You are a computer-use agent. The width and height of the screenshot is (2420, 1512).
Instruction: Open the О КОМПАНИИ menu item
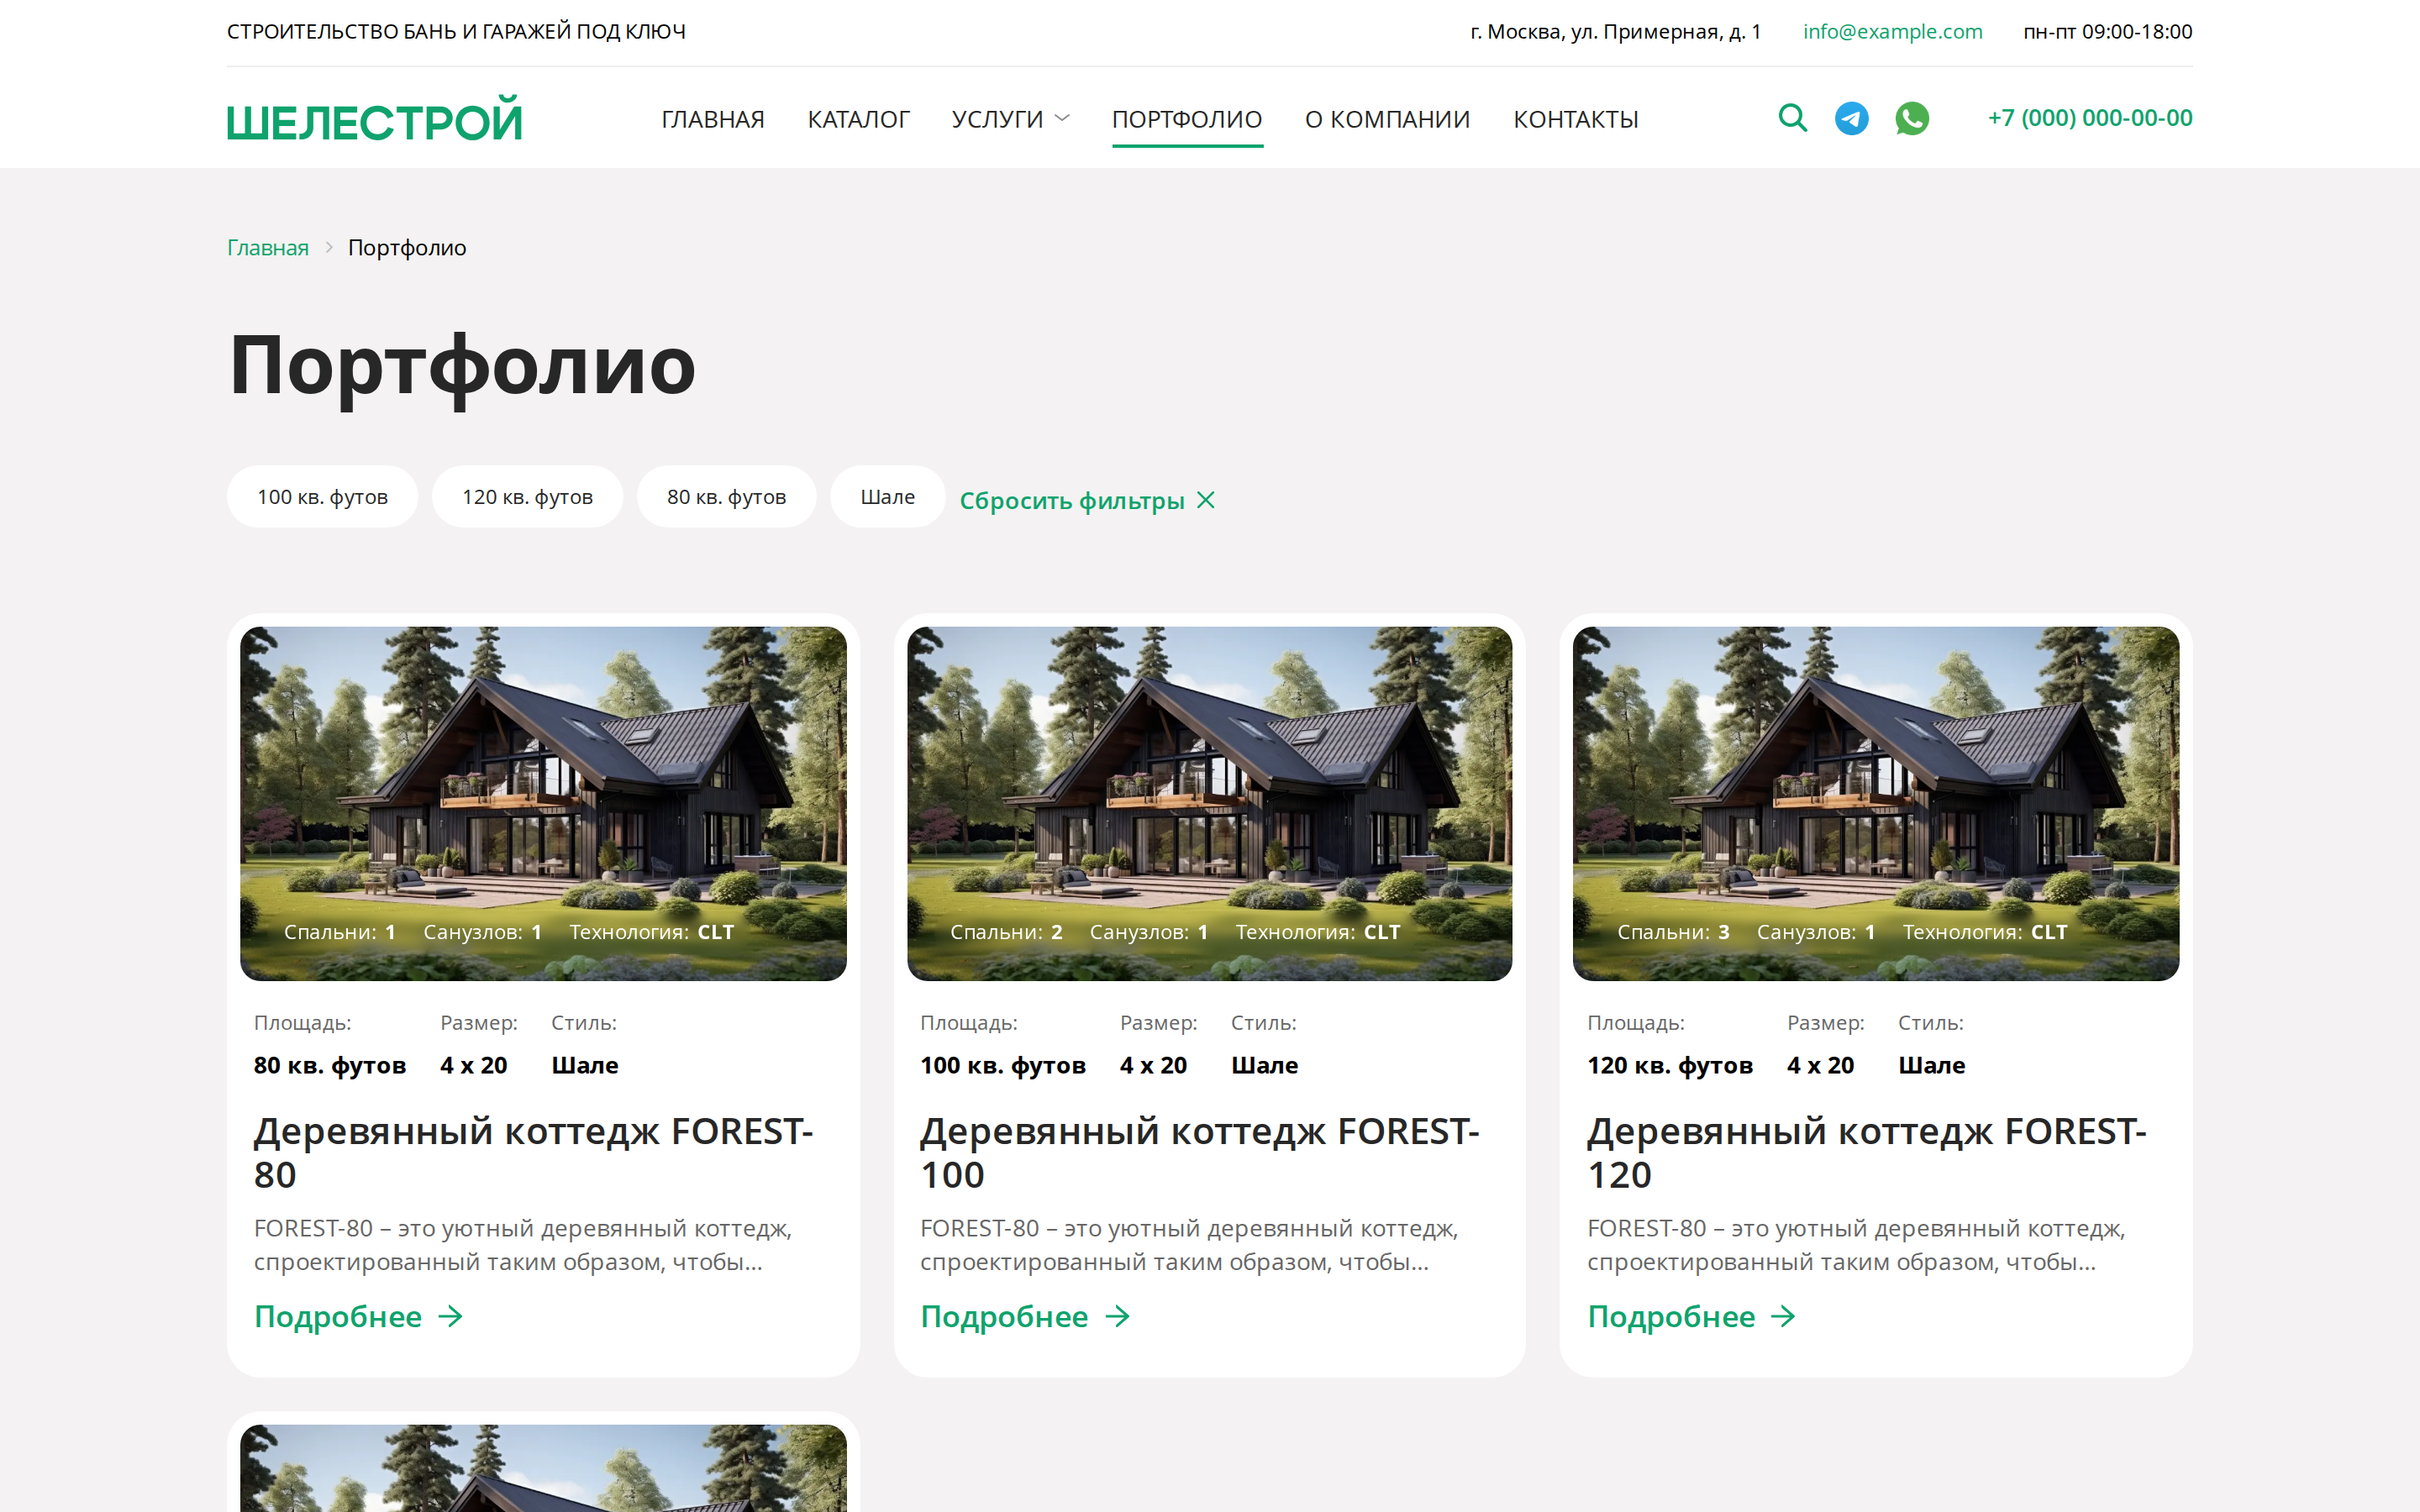pos(1387,119)
